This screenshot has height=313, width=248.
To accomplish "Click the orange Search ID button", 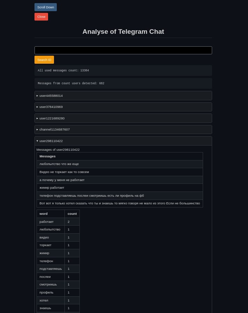I will 44,60.
